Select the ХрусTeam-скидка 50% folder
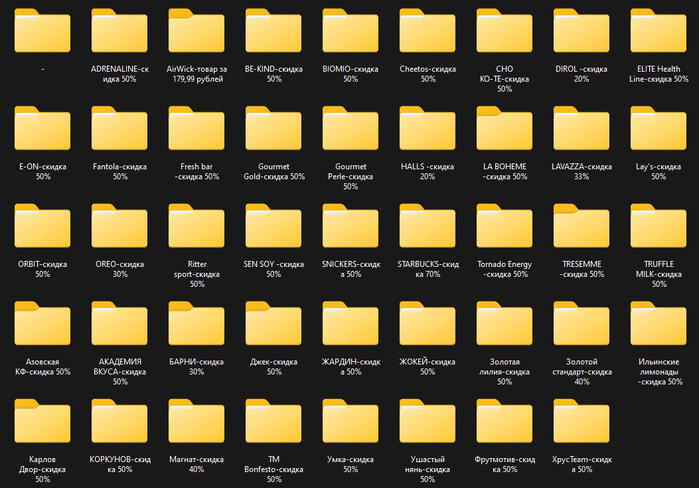This screenshot has height=488, width=699. click(x=582, y=421)
